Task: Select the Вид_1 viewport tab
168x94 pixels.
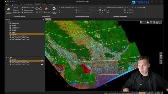Action: 48,19
